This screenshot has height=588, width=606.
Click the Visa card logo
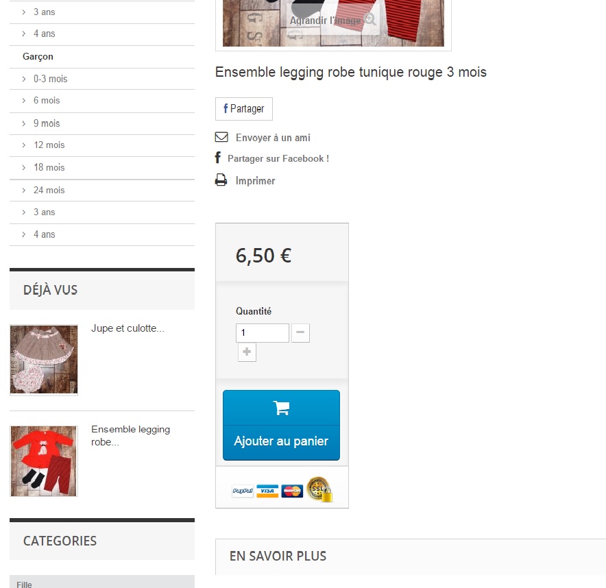pos(267,491)
